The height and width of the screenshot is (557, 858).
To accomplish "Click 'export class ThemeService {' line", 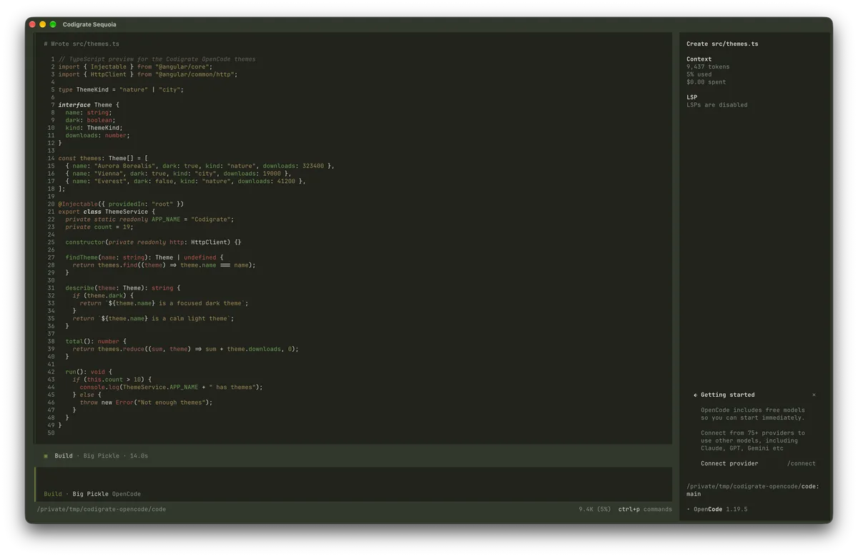I will 107,212.
